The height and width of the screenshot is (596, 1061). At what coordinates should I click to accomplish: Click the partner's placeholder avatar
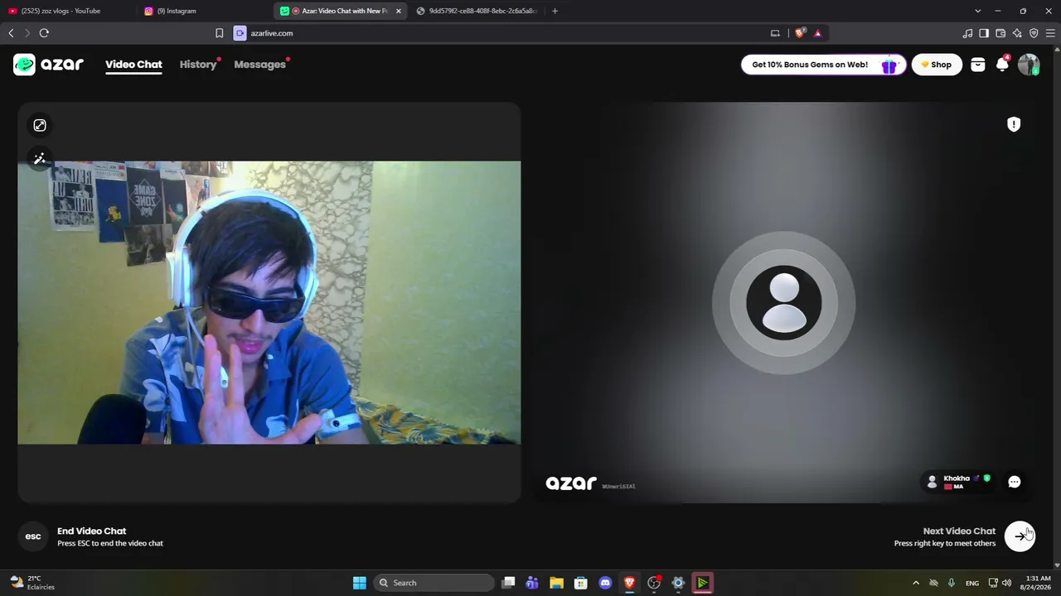pos(784,303)
